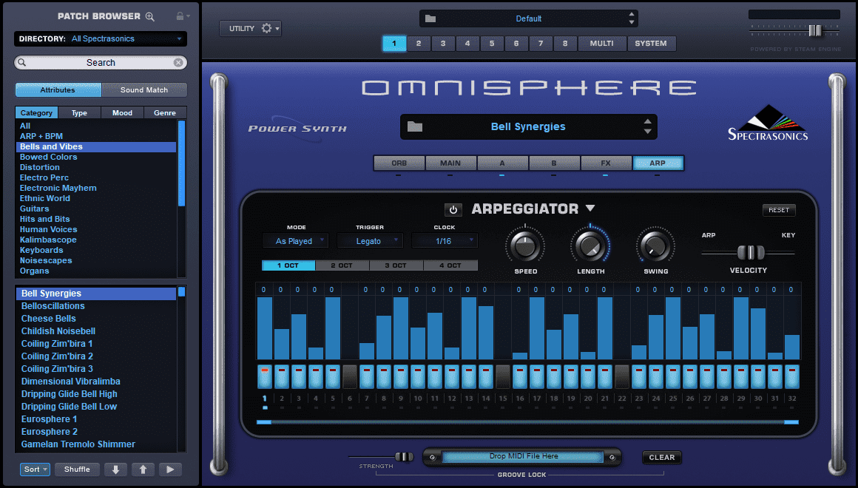Switch to layer B tab

554,163
